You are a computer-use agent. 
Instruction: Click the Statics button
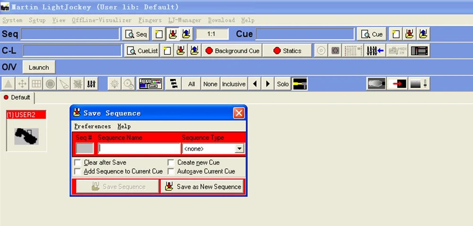(x=287, y=51)
